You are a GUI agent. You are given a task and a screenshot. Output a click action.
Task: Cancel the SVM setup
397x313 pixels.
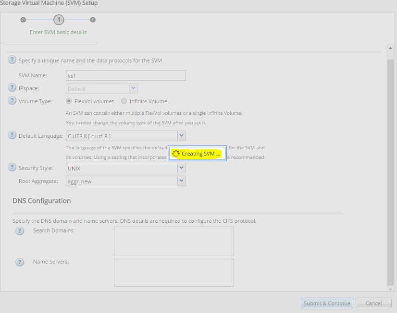[373, 303]
